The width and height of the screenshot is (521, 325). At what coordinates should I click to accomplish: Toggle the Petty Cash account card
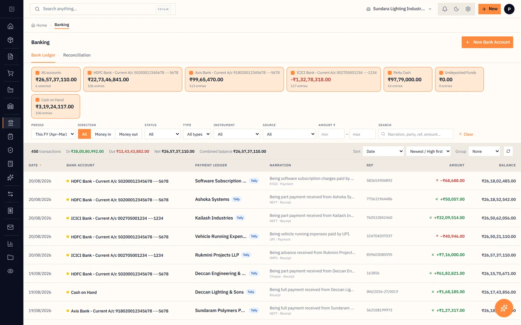(408, 79)
